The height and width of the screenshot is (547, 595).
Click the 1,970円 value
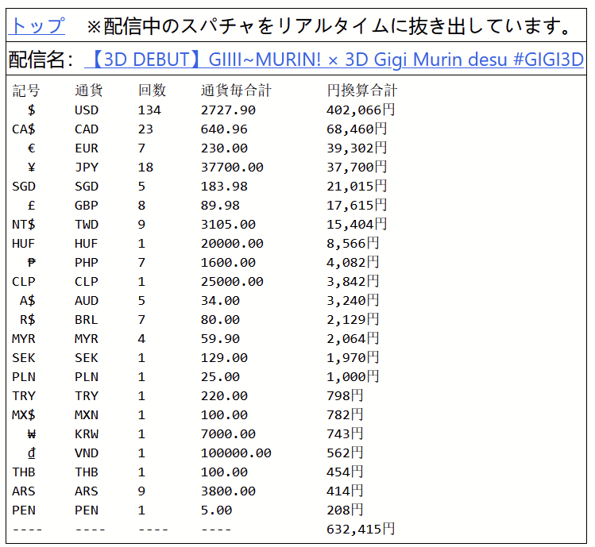coord(353,358)
